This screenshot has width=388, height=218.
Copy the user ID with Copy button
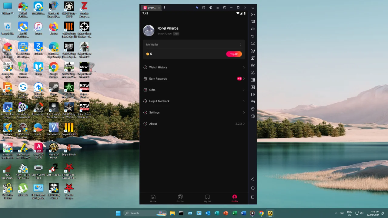[x=176, y=34]
